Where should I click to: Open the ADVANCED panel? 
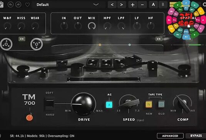coord(170,136)
